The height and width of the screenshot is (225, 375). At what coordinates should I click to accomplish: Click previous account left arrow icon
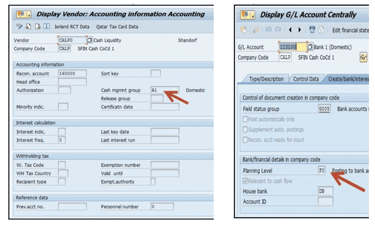tap(292, 31)
